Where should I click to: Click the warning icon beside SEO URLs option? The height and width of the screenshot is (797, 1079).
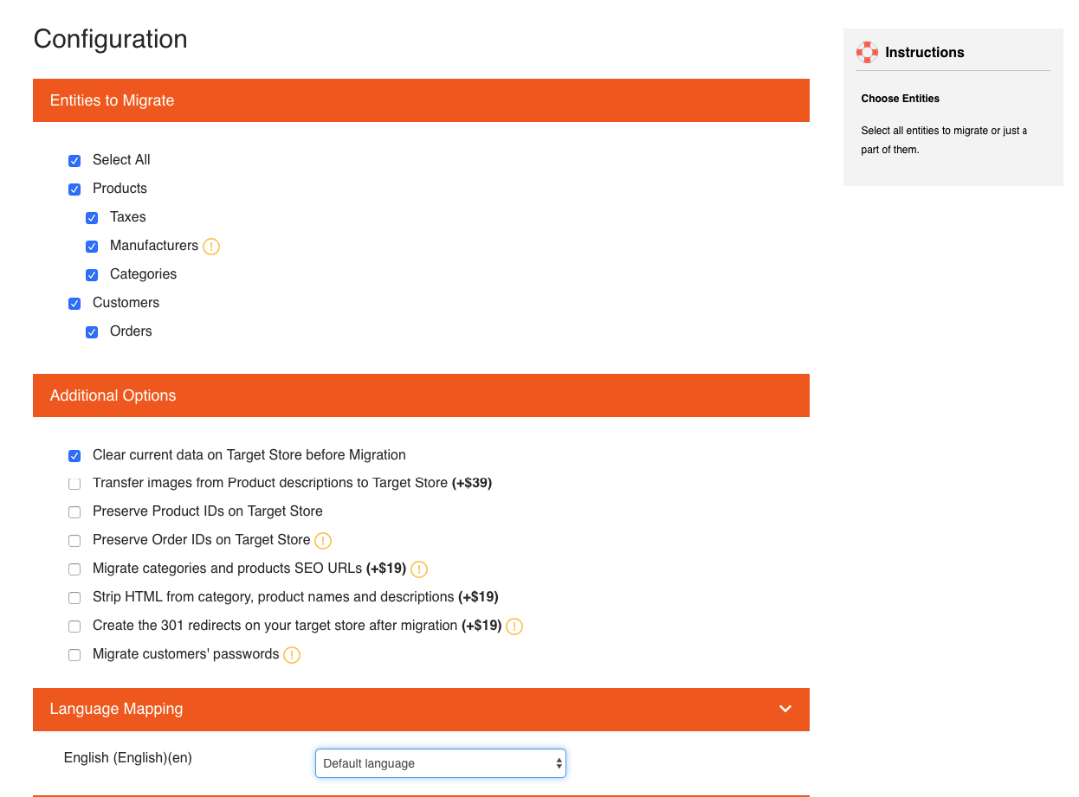(x=419, y=569)
